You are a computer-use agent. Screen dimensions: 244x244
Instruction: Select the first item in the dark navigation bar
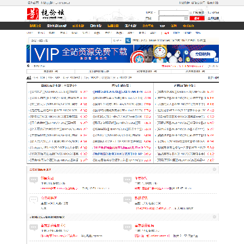(x=35, y=26)
